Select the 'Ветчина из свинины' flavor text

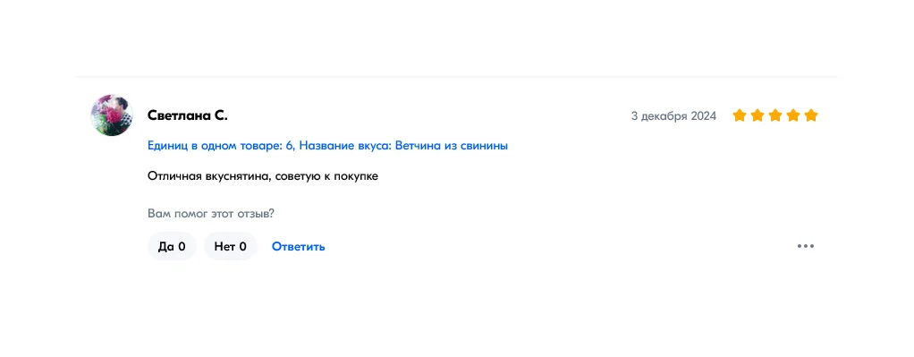[451, 146]
